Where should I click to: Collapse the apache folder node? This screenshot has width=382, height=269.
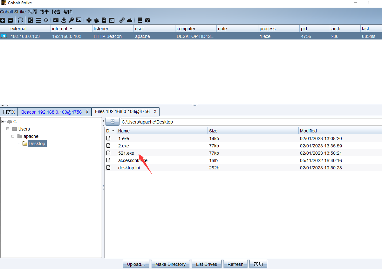13,136
